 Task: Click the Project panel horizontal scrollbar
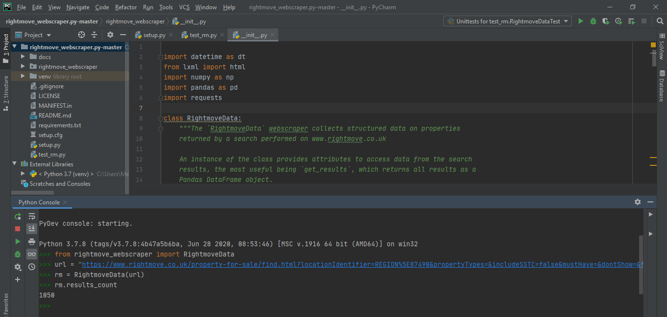coord(32,193)
